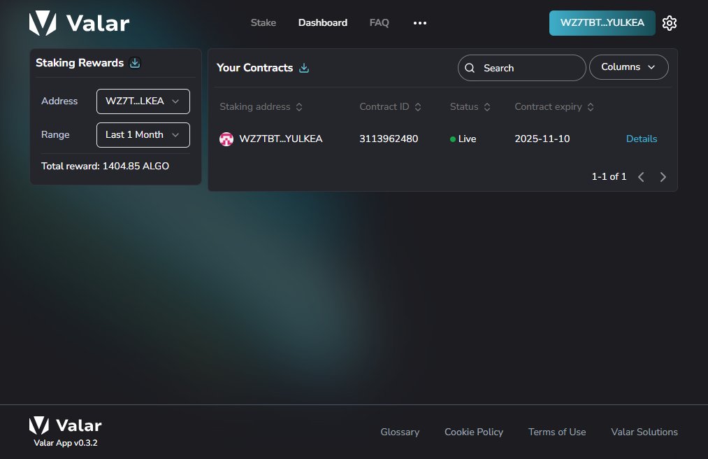Sort contracts by Contract expiry column
Image resolution: width=708 pixels, height=459 pixels.
(591, 106)
